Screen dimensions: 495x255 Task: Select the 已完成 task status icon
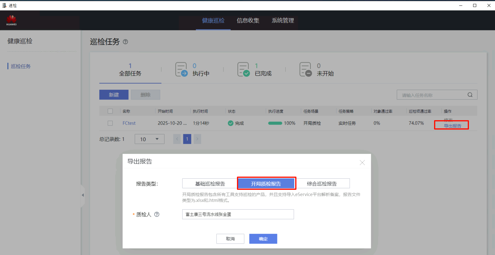[x=243, y=70]
